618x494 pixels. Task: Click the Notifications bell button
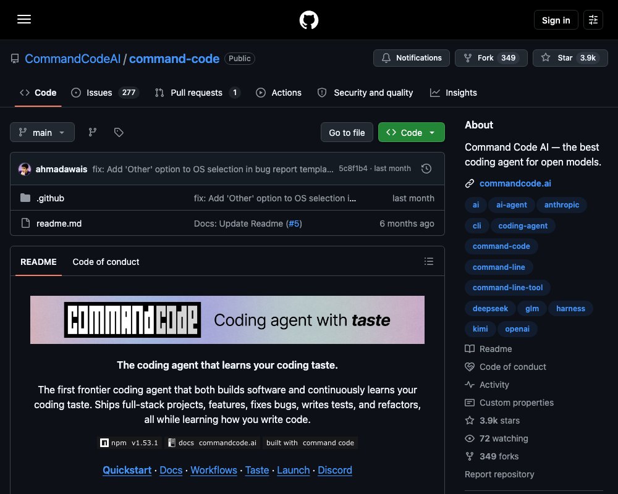(x=412, y=58)
